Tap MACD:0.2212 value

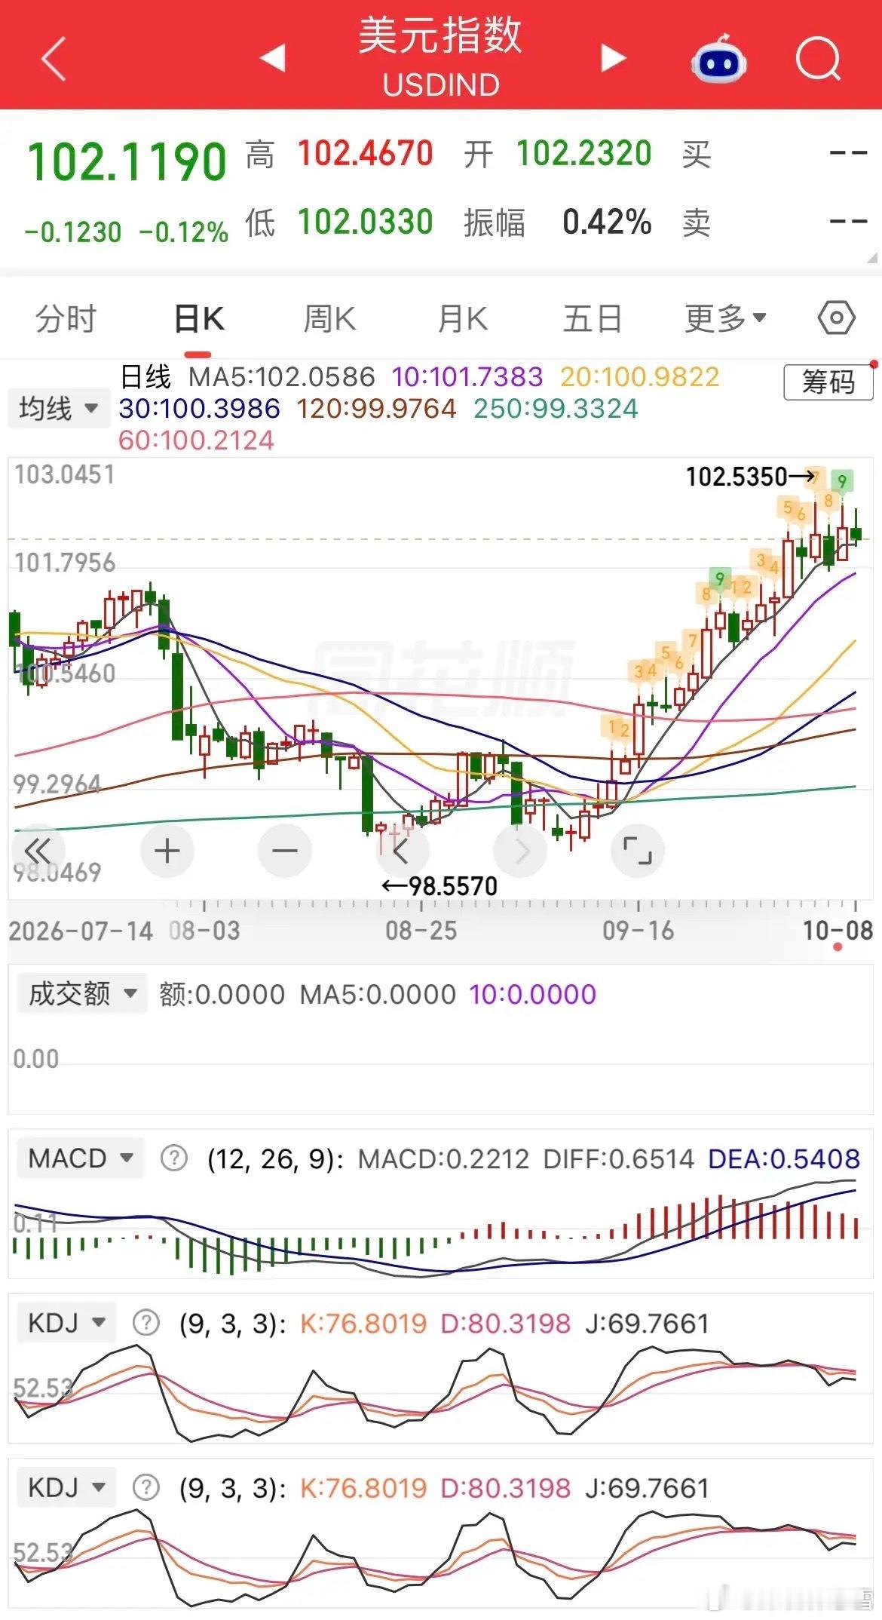point(443,1158)
